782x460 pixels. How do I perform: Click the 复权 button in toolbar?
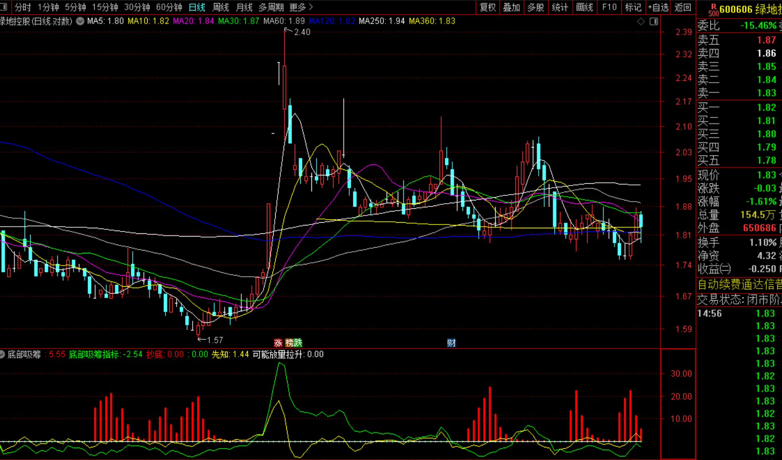click(x=488, y=7)
